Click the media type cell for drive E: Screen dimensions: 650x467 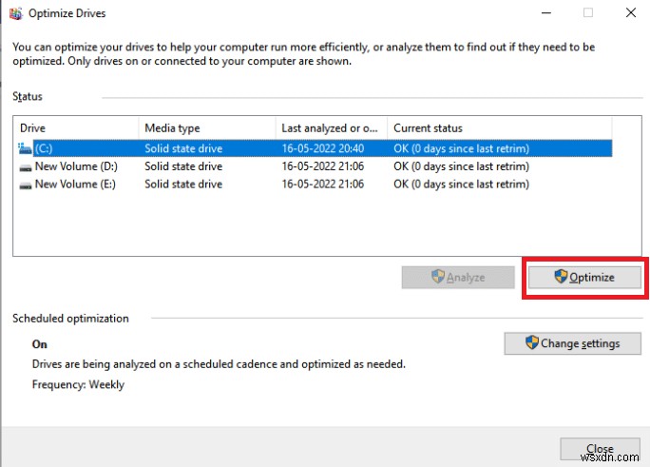(x=182, y=185)
